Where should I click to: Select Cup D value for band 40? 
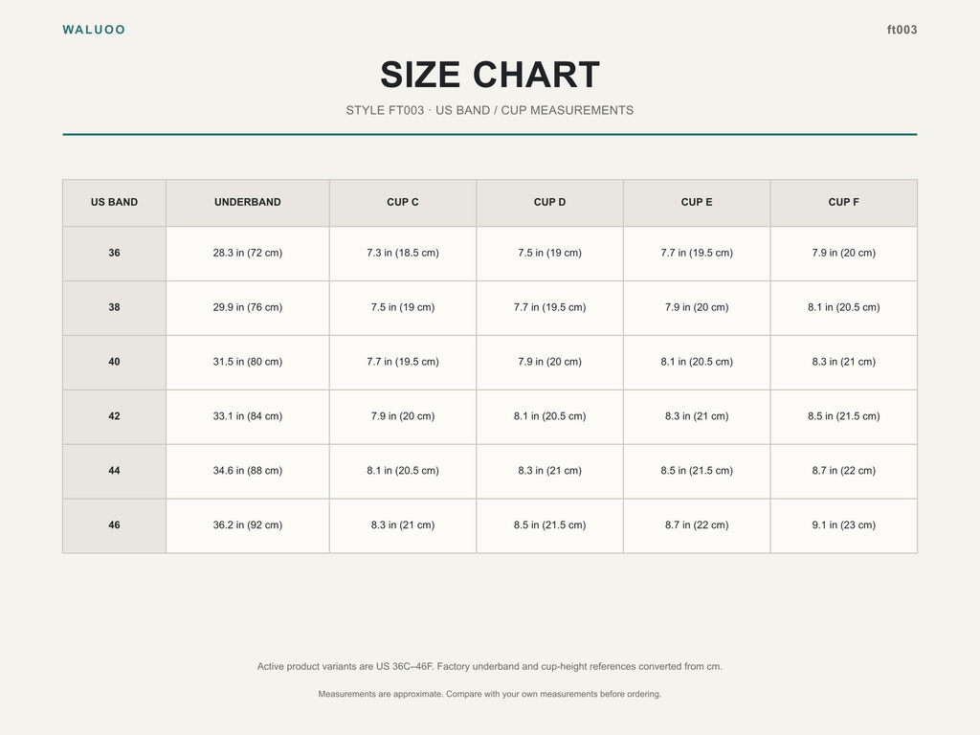[x=549, y=362]
